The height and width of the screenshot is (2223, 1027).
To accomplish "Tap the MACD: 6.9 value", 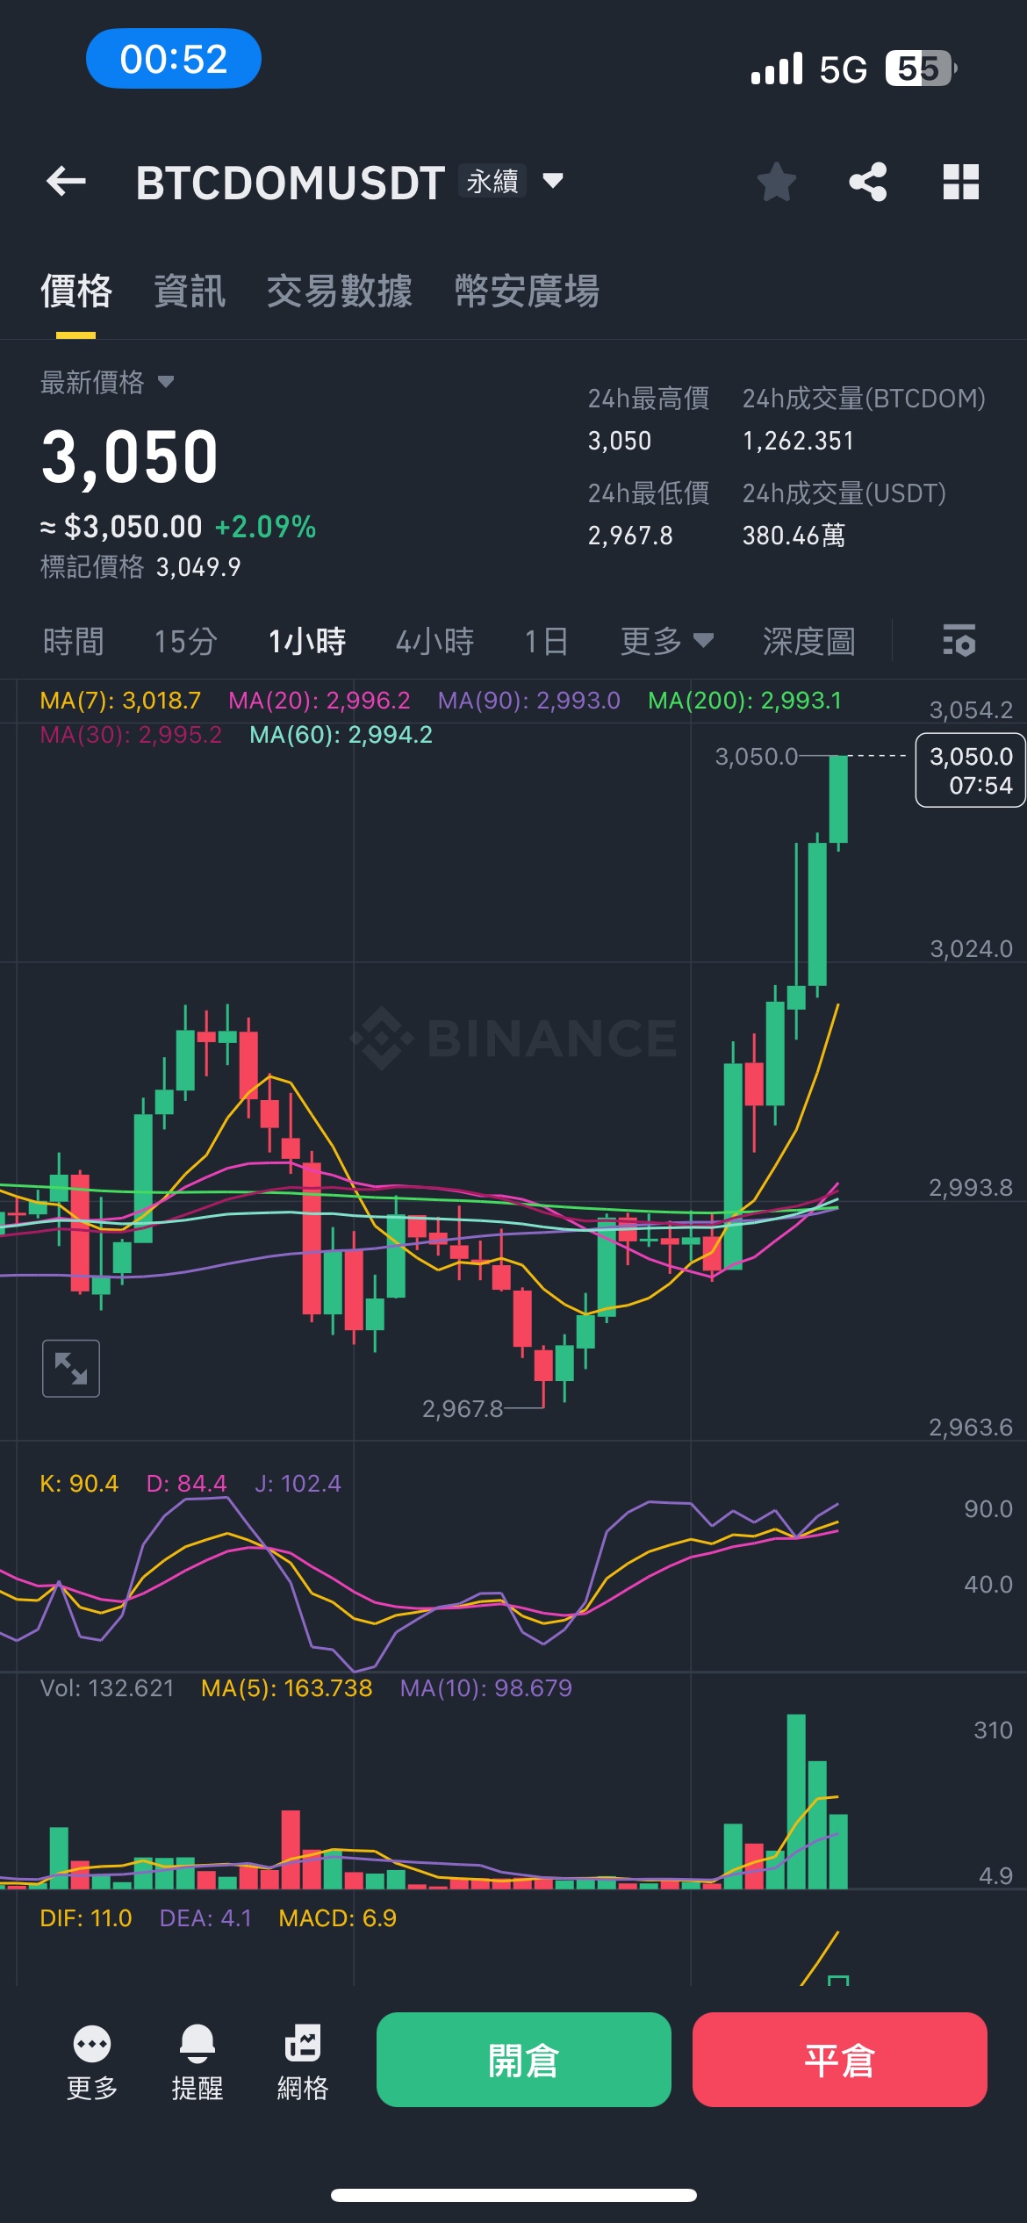I will pos(338,1918).
